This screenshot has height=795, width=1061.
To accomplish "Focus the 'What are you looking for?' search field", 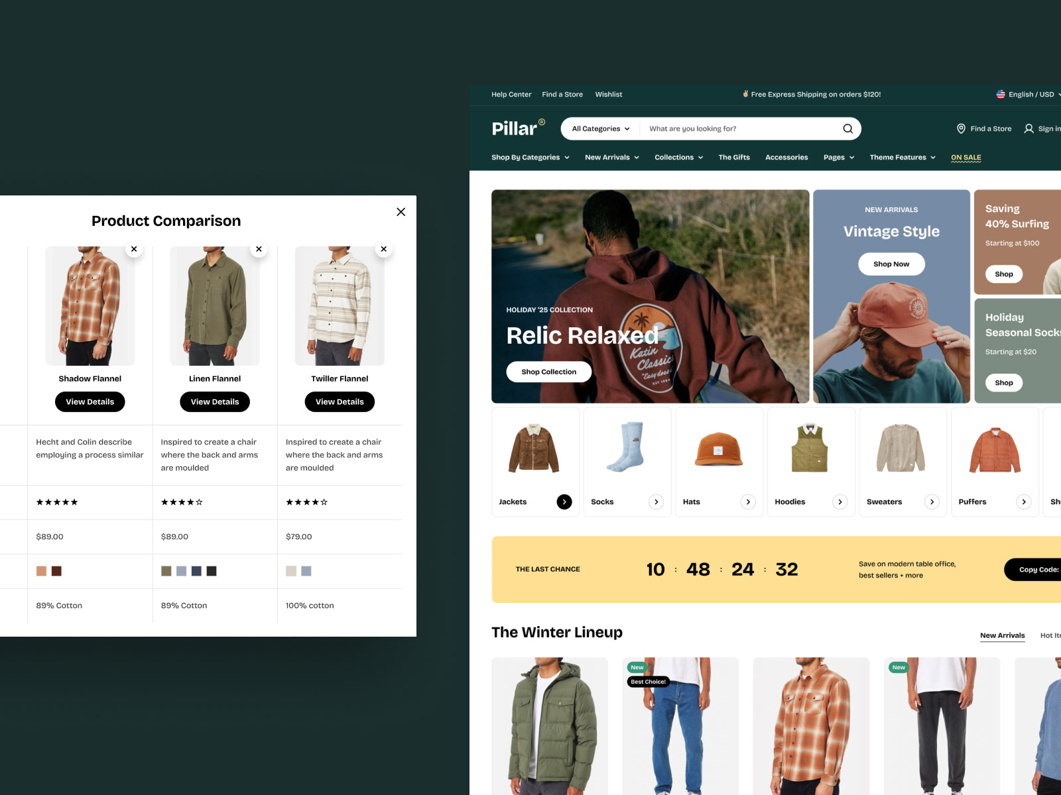I will [741, 129].
